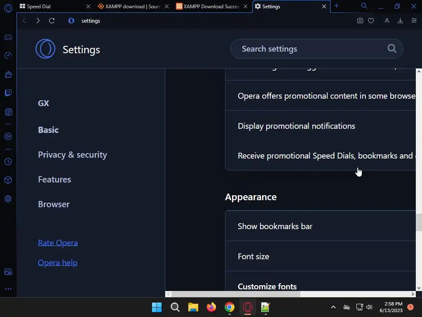Open Easy Setup sliders icon
422x317 pixels.
[x=414, y=21]
